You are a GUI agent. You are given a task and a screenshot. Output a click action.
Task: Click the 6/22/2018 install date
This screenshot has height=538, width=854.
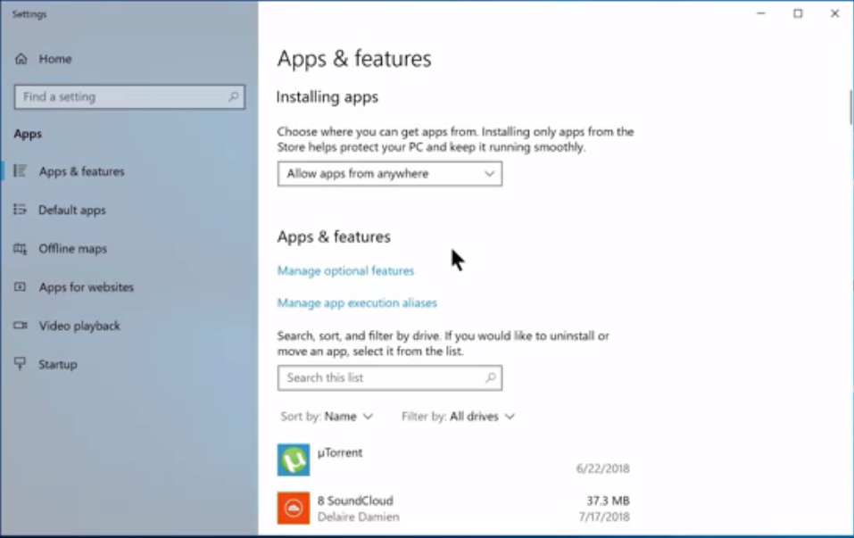(x=603, y=468)
